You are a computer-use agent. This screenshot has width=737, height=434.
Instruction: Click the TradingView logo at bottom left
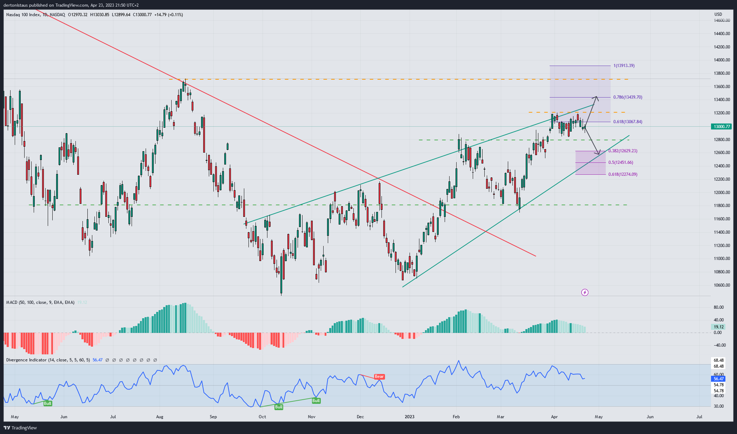pos(20,428)
